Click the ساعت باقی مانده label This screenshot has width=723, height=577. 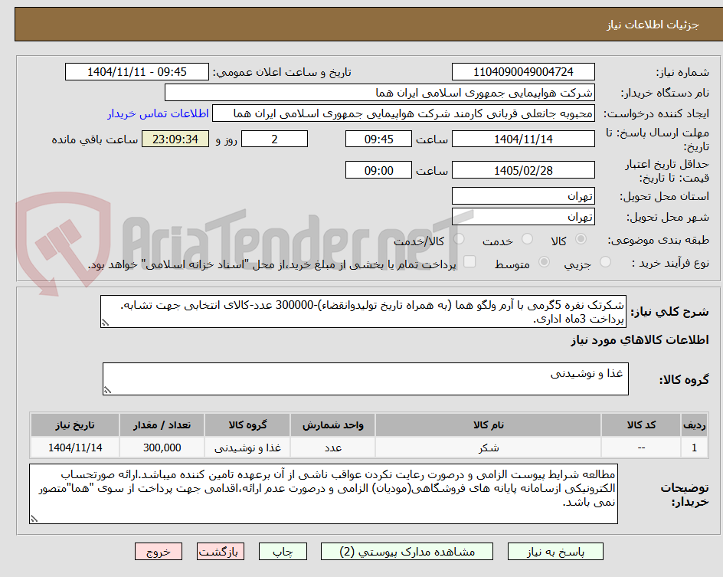click(x=94, y=139)
